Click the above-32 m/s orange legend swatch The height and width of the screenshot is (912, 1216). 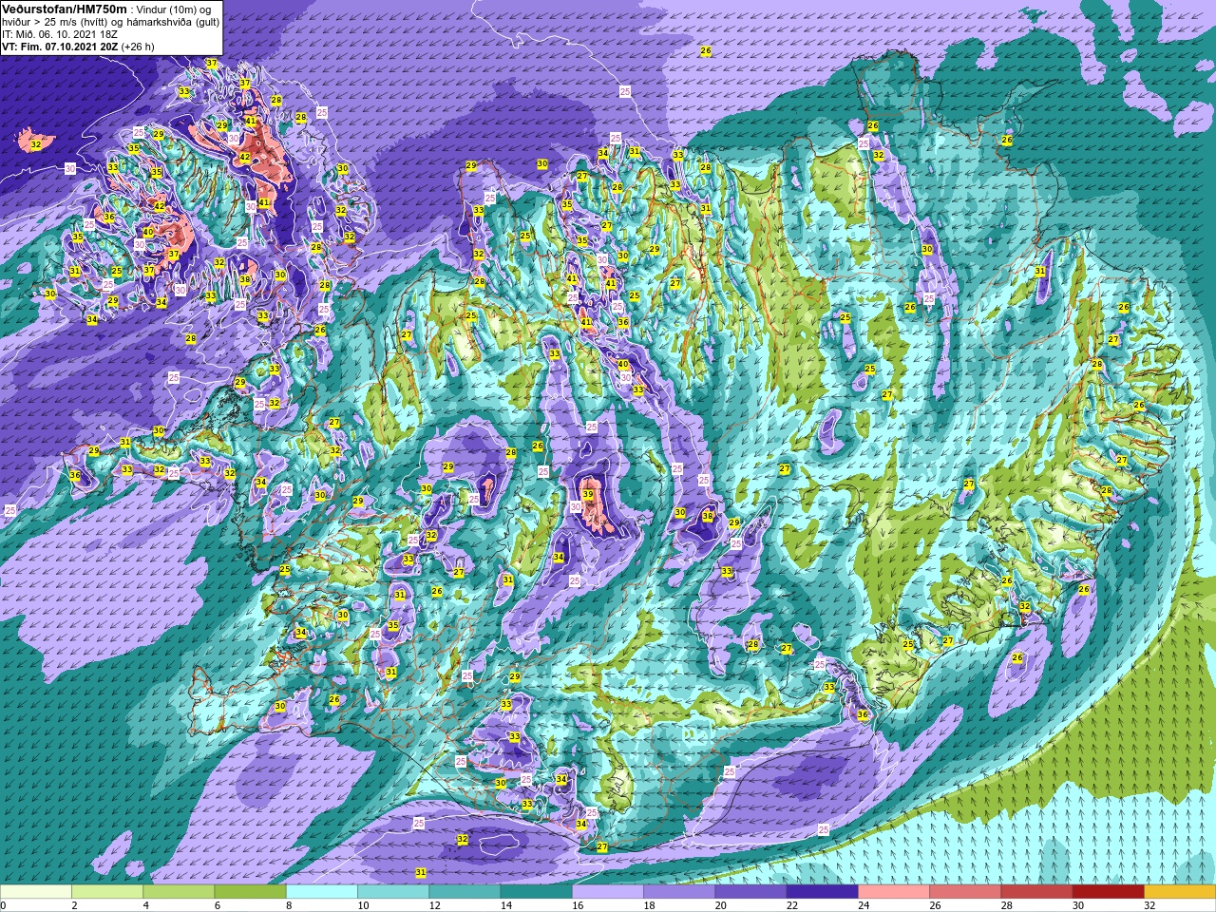[x=1179, y=892]
